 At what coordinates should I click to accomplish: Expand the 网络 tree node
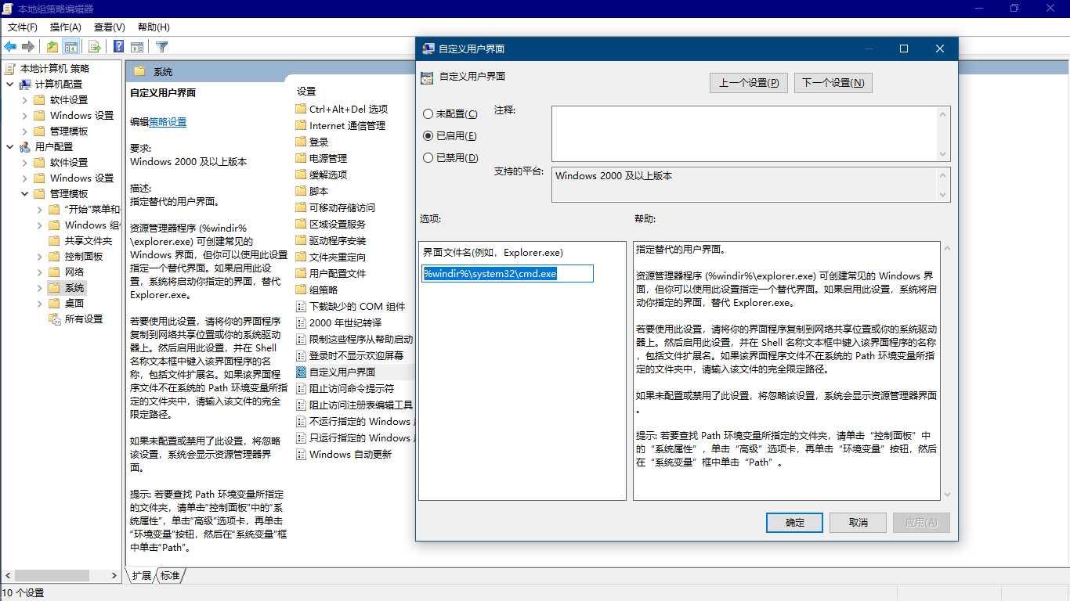click(39, 272)
